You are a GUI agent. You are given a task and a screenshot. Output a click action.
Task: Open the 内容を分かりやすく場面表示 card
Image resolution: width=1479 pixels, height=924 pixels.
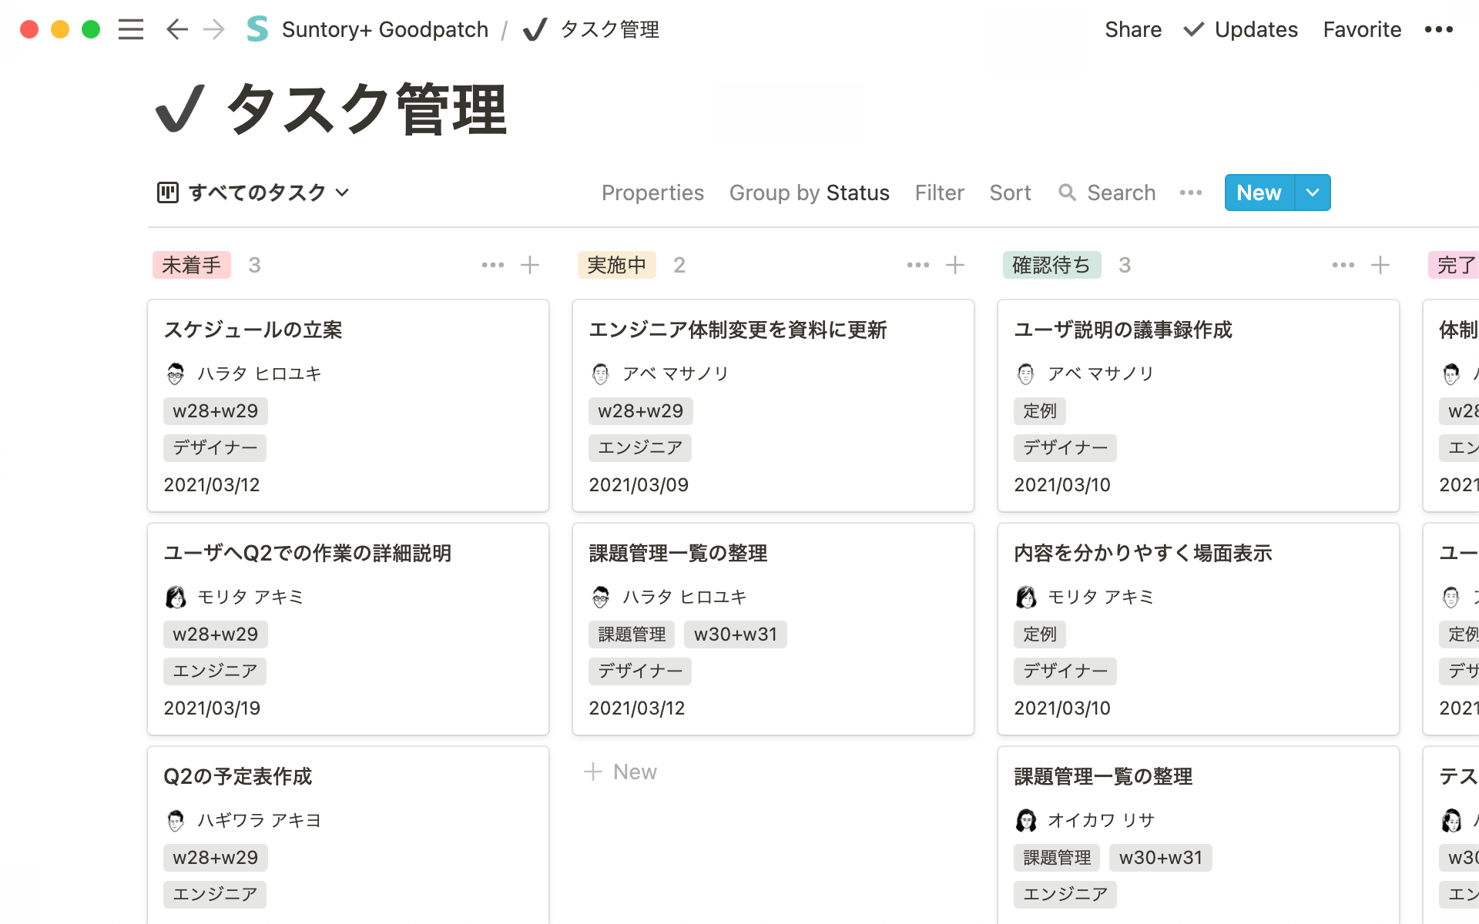coord(1199,629)
